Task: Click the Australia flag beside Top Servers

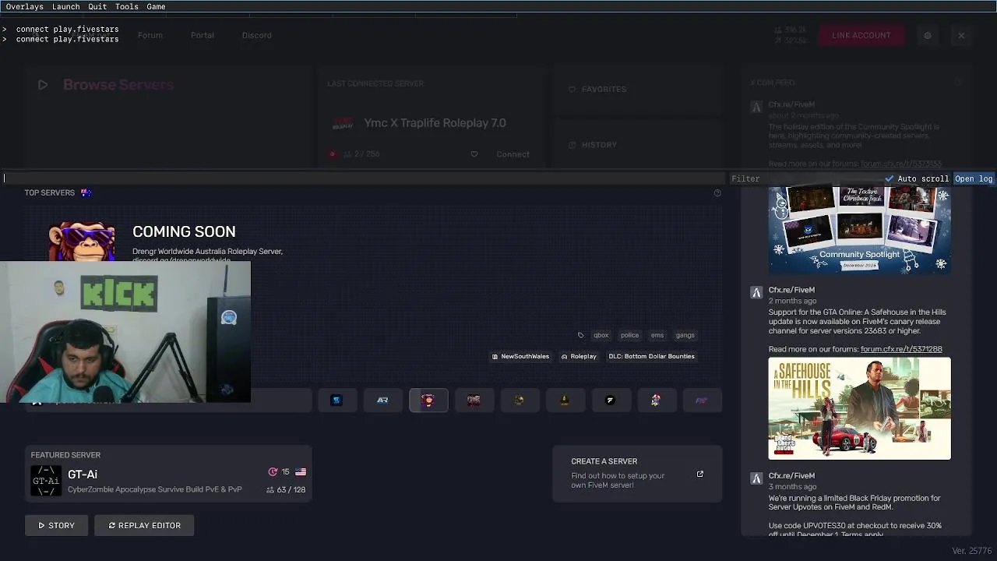Action: pos(86,192)
